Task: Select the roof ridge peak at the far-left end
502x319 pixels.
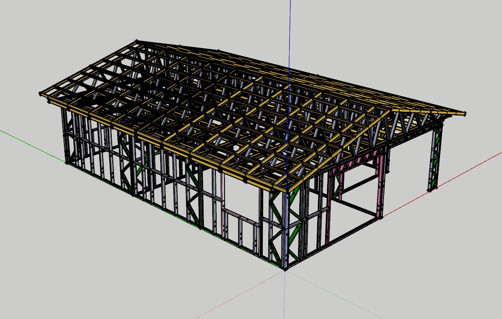Action: pyautogui.click(x=136, y=41)
